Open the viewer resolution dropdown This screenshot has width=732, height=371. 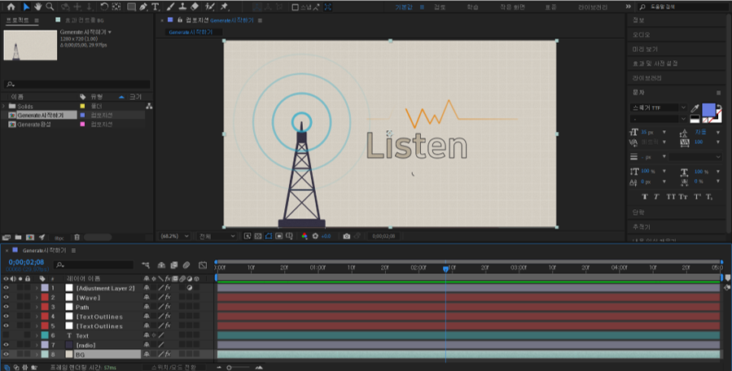[x=217, y=236]
